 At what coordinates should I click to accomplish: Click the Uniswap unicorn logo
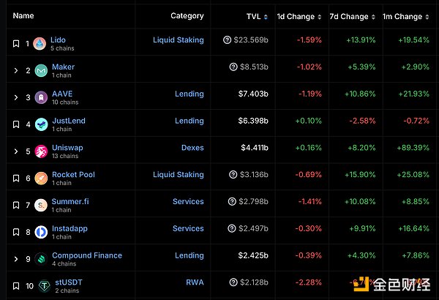[x=41, y=151]
